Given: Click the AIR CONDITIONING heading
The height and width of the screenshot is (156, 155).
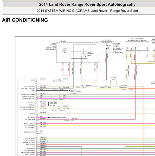Looking at the screenshot, I should point(25,20).
